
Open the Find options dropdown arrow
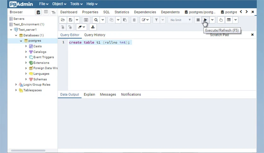[103, 20]
